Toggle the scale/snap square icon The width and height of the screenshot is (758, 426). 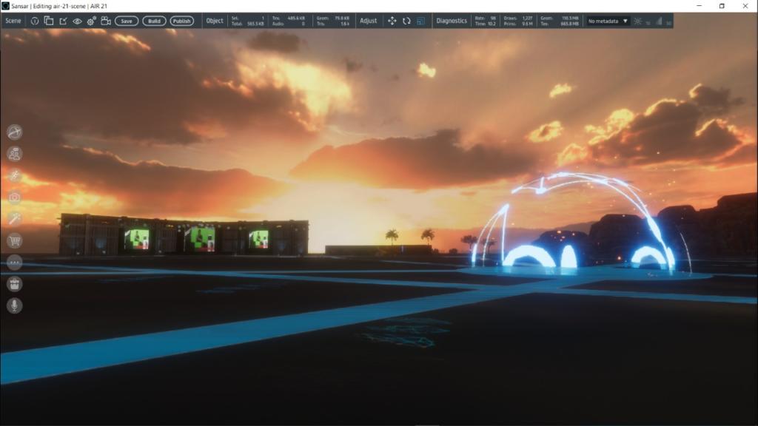tap(420, 21)
